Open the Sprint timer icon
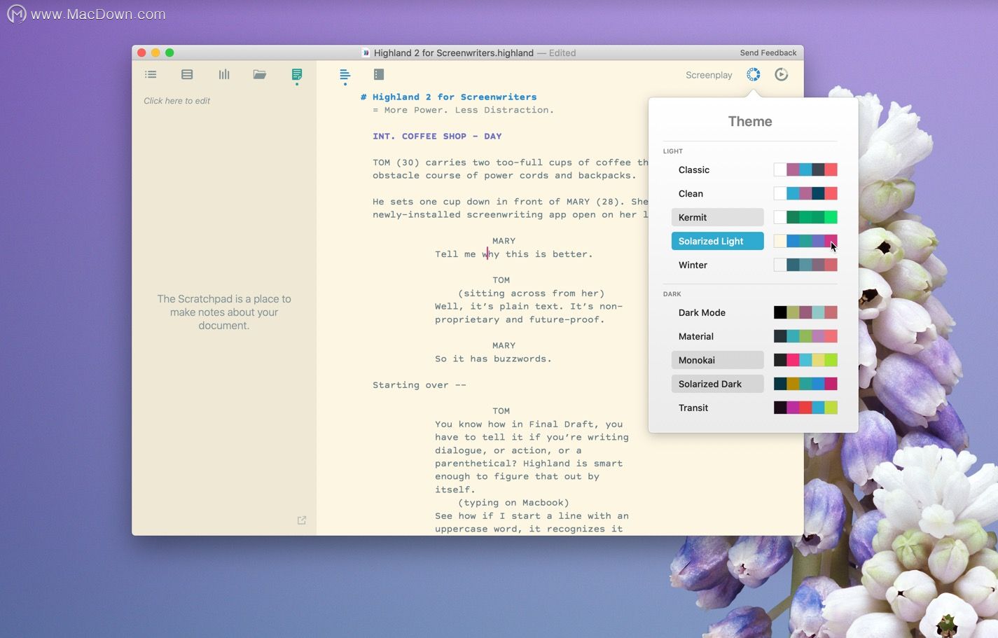This screenshot has width=998, height=638. pos(782,74)
